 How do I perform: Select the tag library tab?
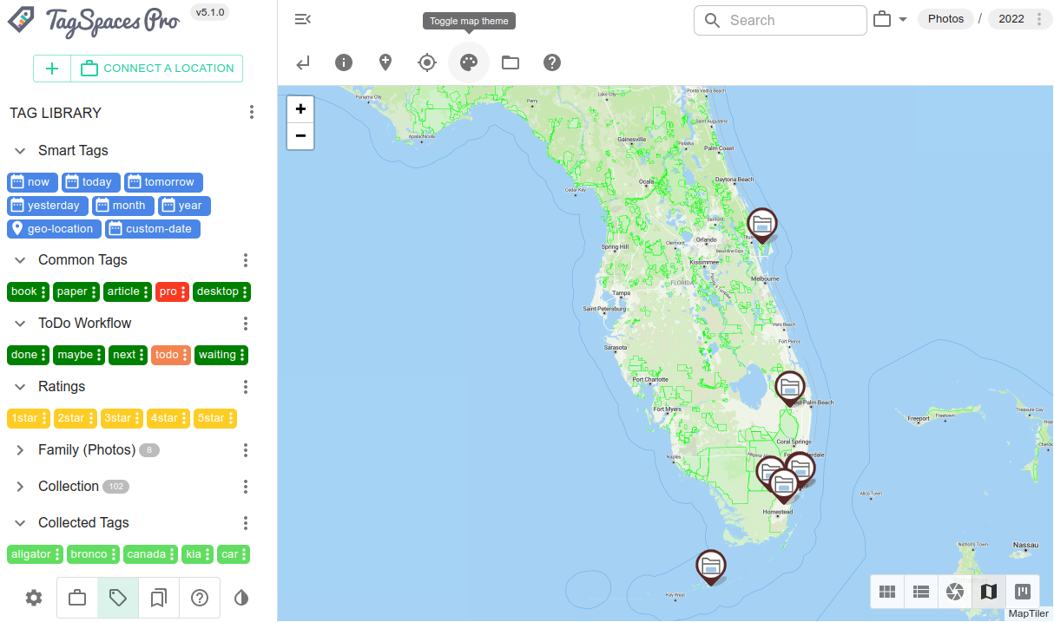118,598
